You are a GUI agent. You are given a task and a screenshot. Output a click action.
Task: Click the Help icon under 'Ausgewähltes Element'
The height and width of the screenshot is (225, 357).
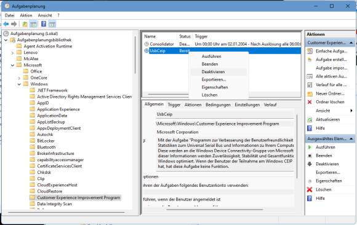[x=310, y=199]
